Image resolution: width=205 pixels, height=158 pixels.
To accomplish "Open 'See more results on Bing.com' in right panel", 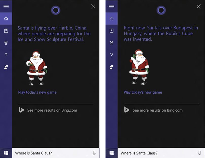I will (x=158, y=110).
